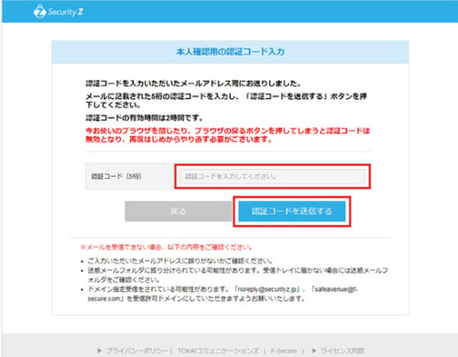Click the triangle arrow before プライバシーポリシー
Image resolution: width=458 pixels, height=357 pixels.
click(100, 351)
